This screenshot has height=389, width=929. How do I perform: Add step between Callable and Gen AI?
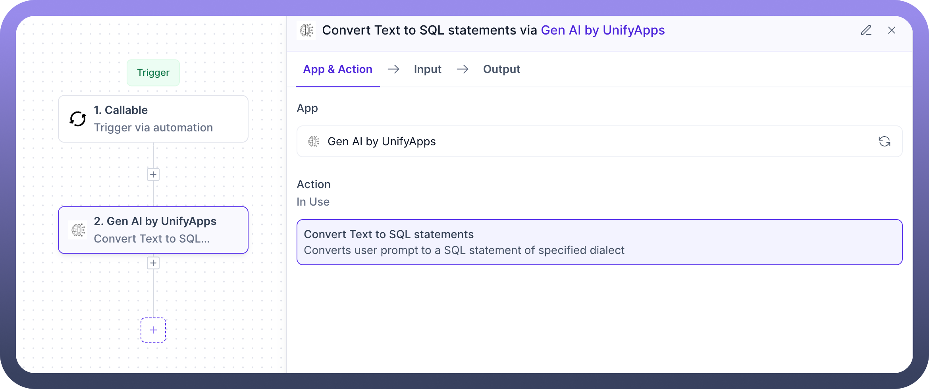(x=153, y=174)
